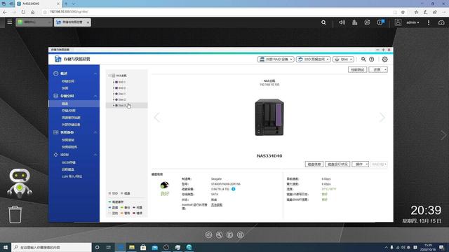Click the browser home button
This screenshot has height=252, width=449.
point(33,12)
